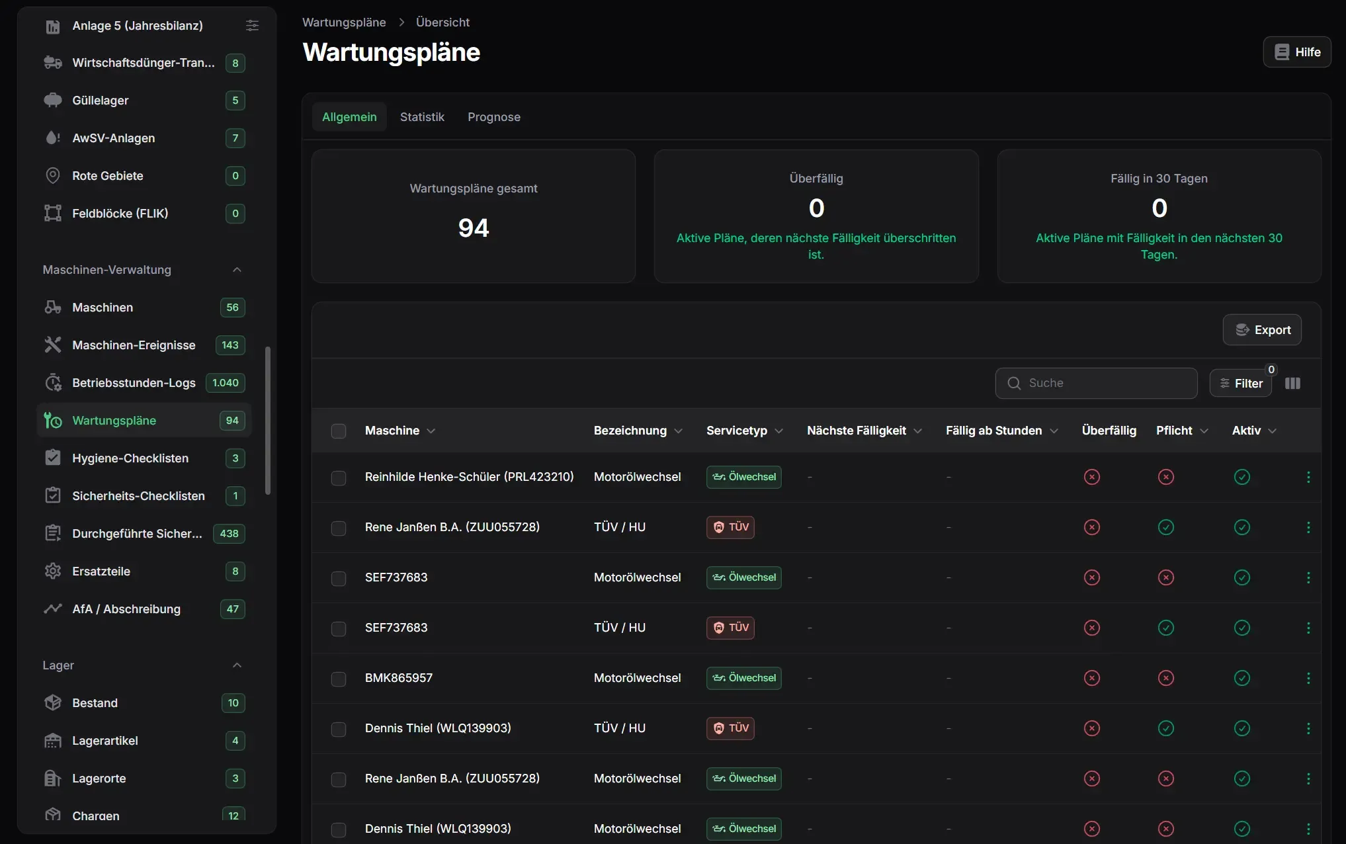The height and width of the screenshot is (844, 1346).
Task: Sort by the Servicetyp column
Action: [745, 431]
